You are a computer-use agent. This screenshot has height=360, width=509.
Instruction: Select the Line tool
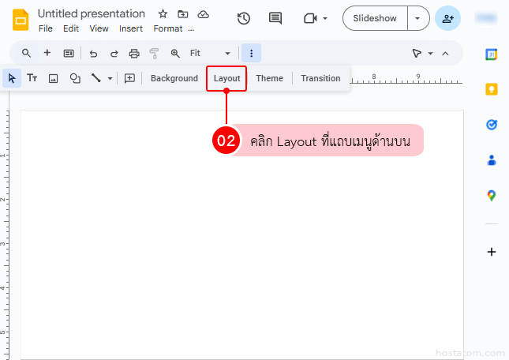coord(96,78)
